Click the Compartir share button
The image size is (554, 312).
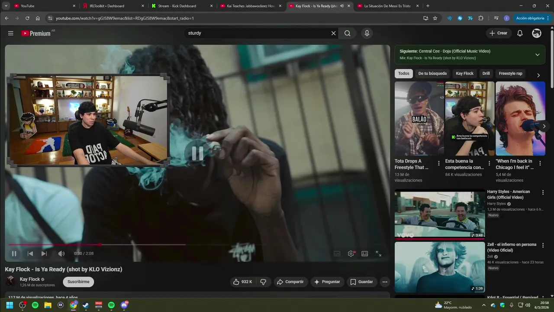(290, 282)
